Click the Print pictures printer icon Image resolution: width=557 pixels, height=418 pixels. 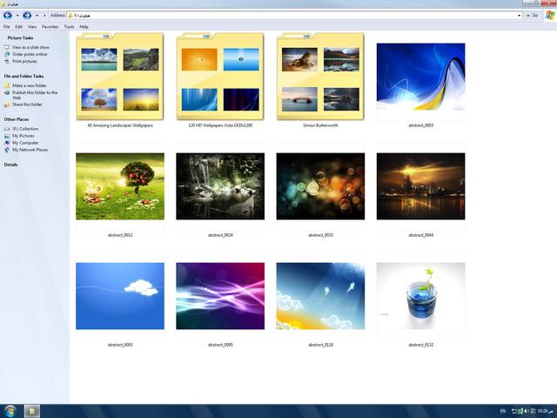tap(7, 62)
